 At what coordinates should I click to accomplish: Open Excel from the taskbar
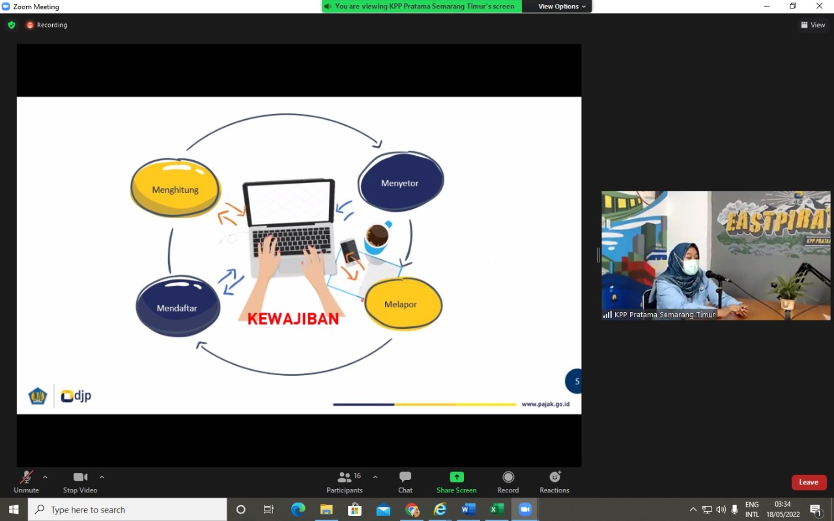[x=496, y=509]
